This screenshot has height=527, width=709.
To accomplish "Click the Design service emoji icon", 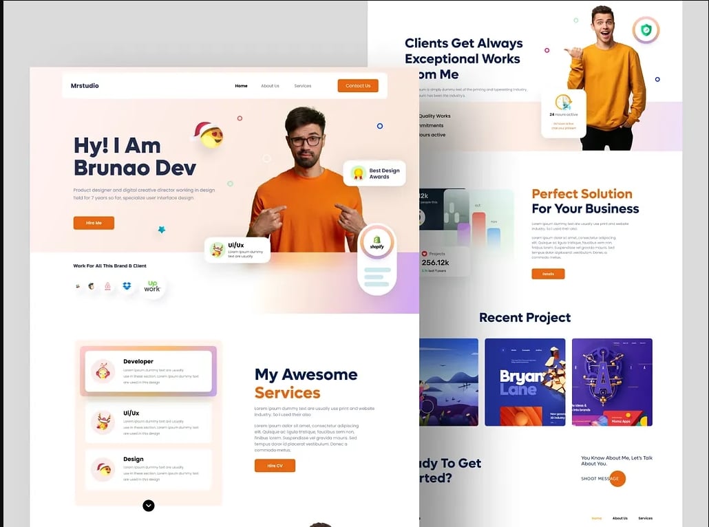I will [103, 469].
